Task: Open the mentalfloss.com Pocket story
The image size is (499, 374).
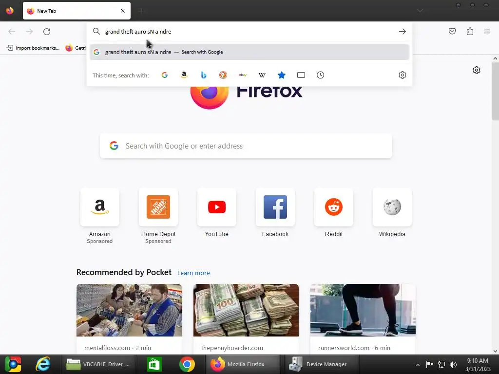Action: (129, 319)
